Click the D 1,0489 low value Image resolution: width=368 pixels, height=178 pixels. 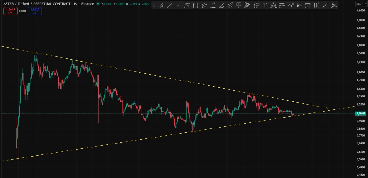pos(132,4)
